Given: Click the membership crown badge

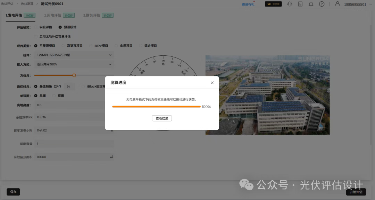Looking at the screenshot, I should (273, 4).
